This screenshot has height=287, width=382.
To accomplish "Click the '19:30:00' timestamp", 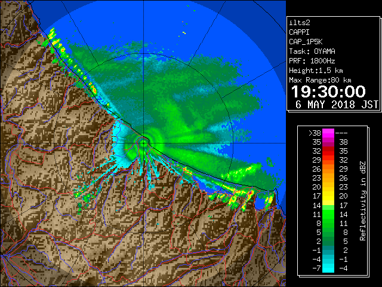I will 328,91.
